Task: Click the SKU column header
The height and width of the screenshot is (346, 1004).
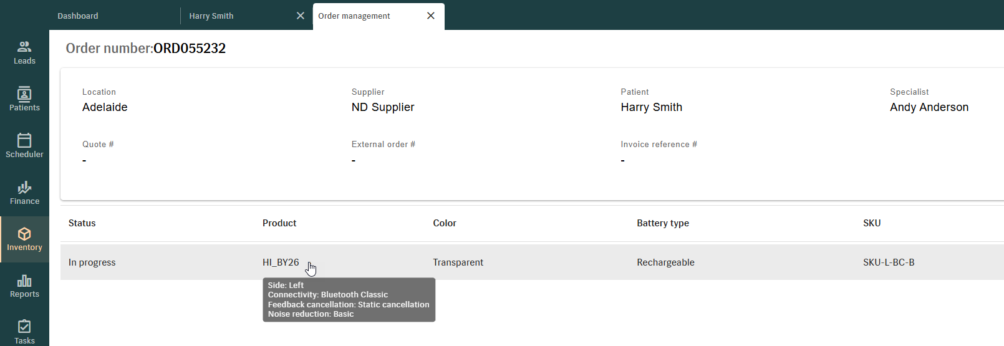Action: coord(872,223)
